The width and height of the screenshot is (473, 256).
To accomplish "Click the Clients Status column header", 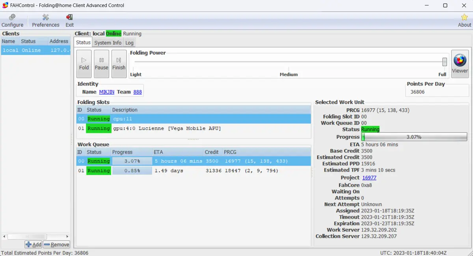I will coord(34,41).
